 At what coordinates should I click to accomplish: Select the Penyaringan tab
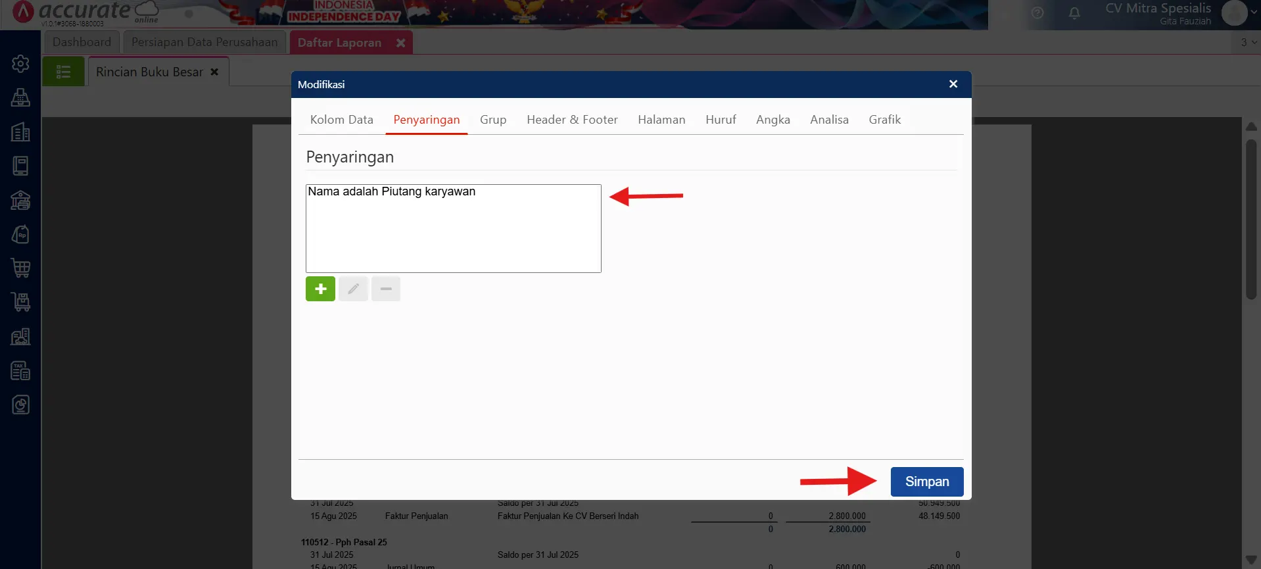[427, 120]
